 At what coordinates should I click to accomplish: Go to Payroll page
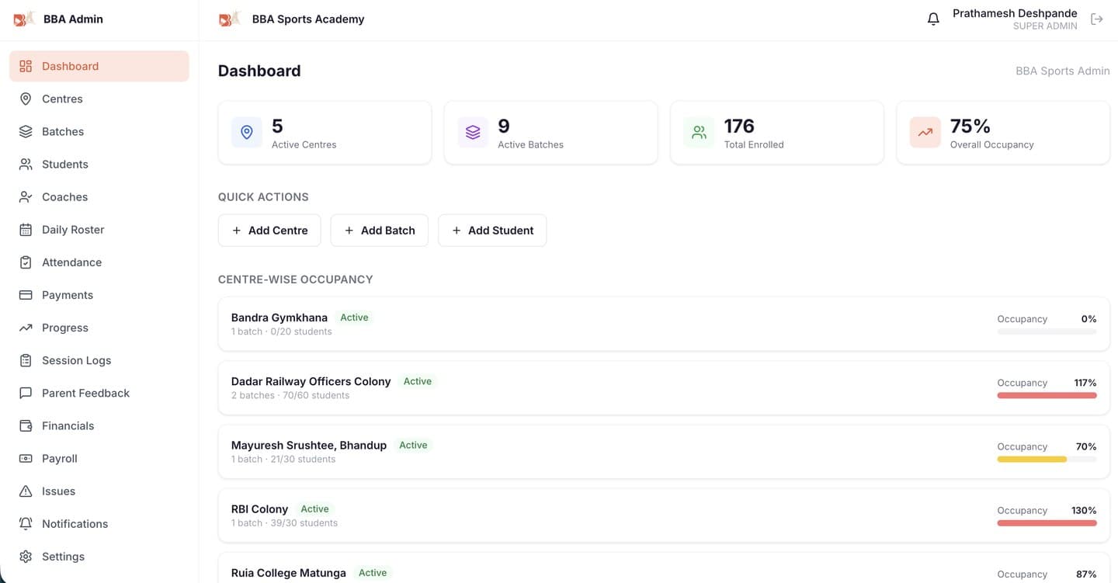[x=99, y=458]
